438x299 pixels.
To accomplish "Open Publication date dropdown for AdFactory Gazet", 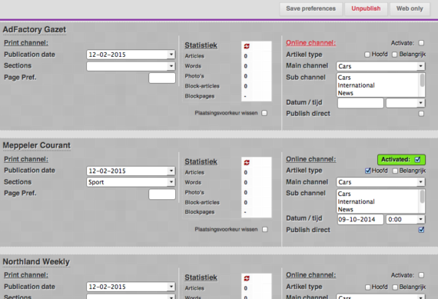I will tap(131, 55).
